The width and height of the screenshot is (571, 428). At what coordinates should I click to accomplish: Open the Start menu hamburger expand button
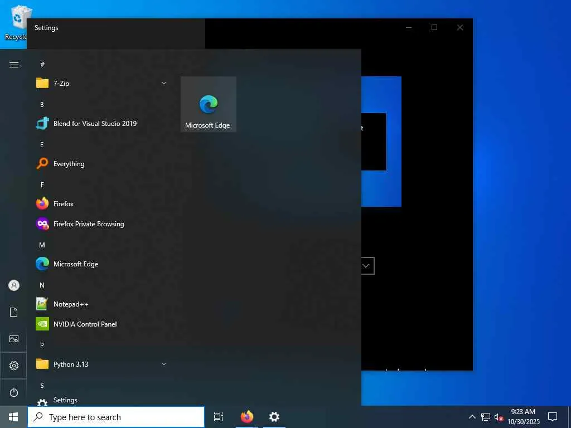click(14, 65)
